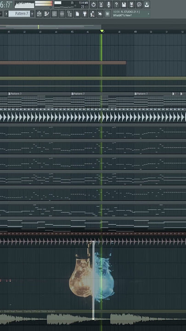Viewport: 186px width, 331px height.
Task: Open the Piano roll view icon
Action: pos(47,14)
